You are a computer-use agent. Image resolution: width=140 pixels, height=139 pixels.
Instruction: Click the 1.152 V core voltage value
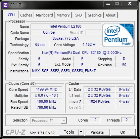point(89,44)
